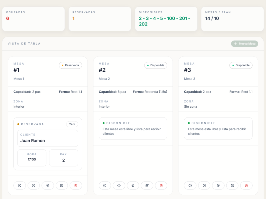The image size is (266, 199).
Task: Open the clock history icon on Mesa #1
Action: [x=33, y=185]
